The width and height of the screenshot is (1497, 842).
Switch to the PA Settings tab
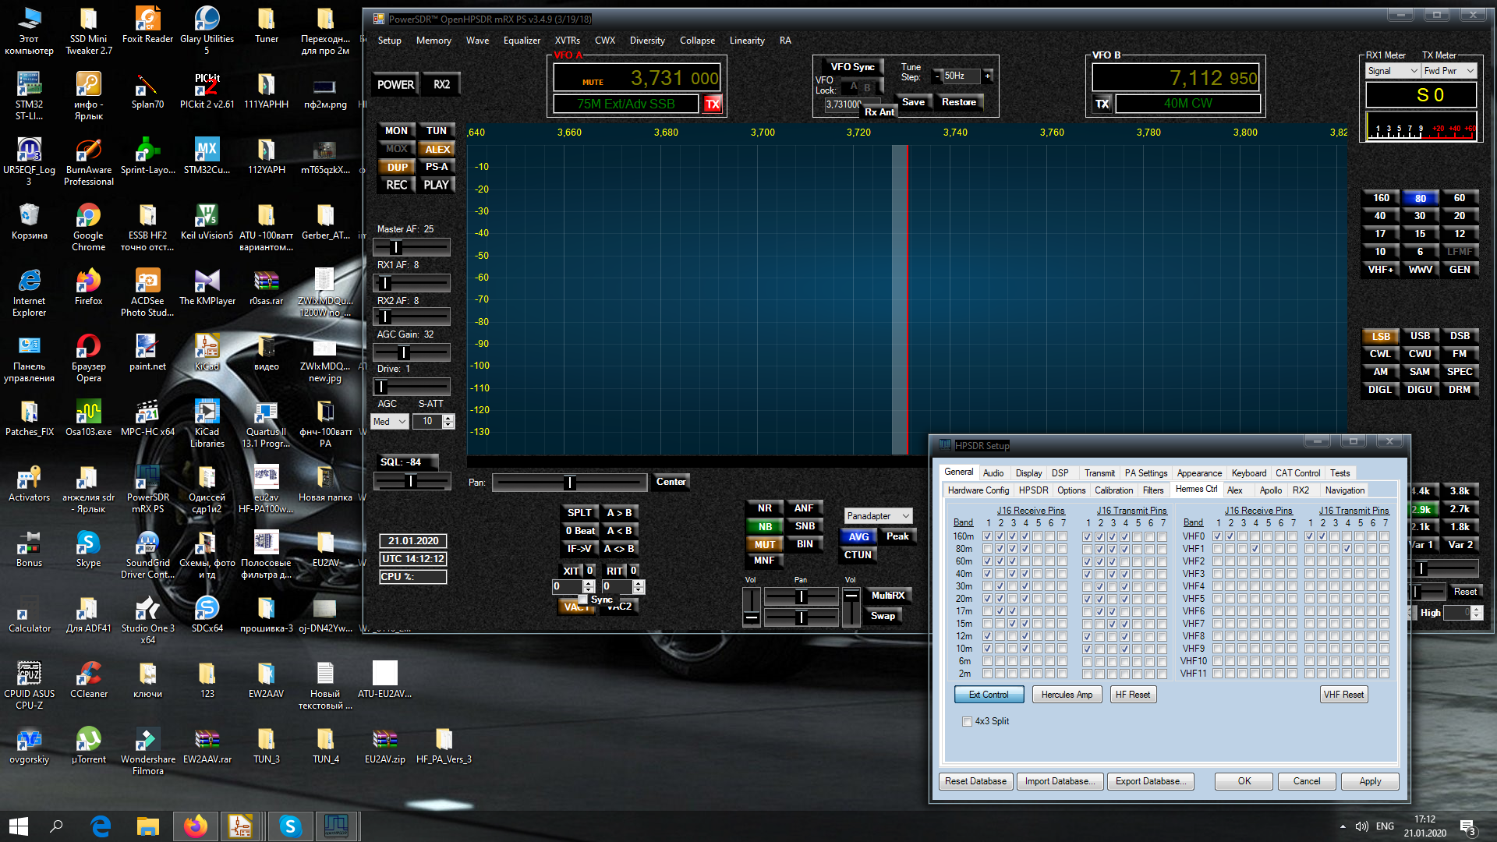[1145, 473]
